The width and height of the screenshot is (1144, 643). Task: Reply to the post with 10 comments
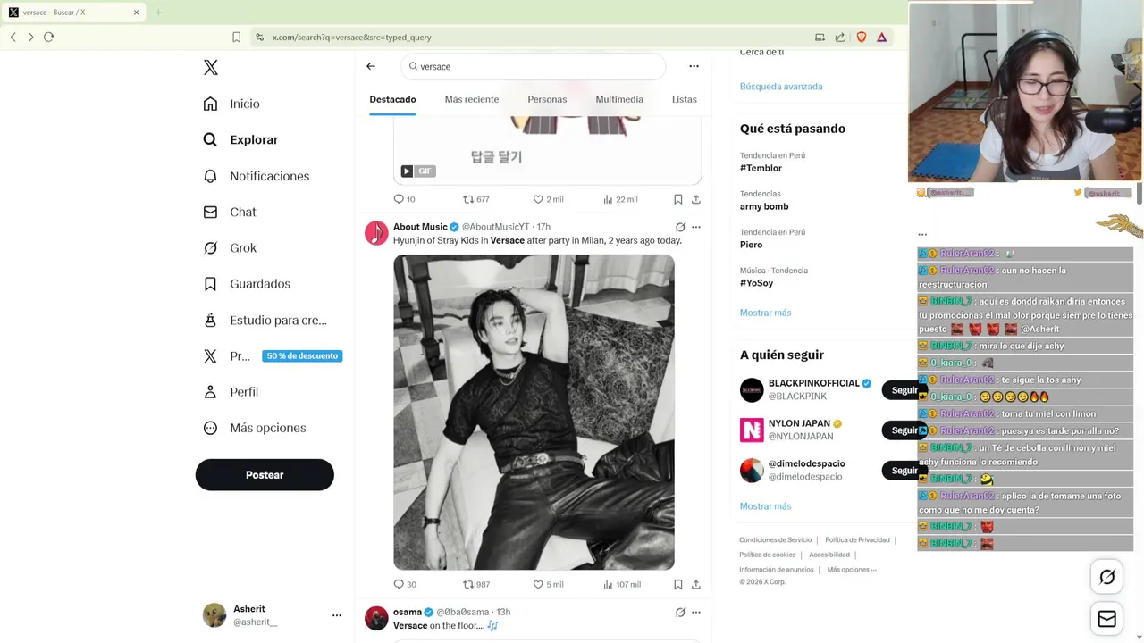pyautogui.click(x=405, y=199)
